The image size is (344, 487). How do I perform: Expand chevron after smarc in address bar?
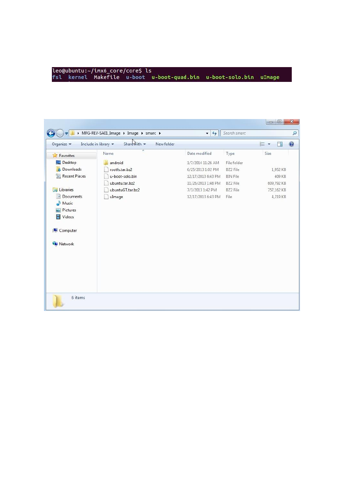pyautogui.click(x=160, y=133)
